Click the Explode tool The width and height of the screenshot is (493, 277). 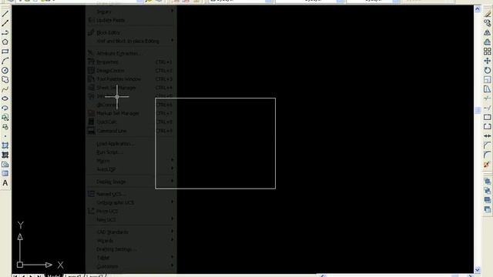click(x=488, y=164)
